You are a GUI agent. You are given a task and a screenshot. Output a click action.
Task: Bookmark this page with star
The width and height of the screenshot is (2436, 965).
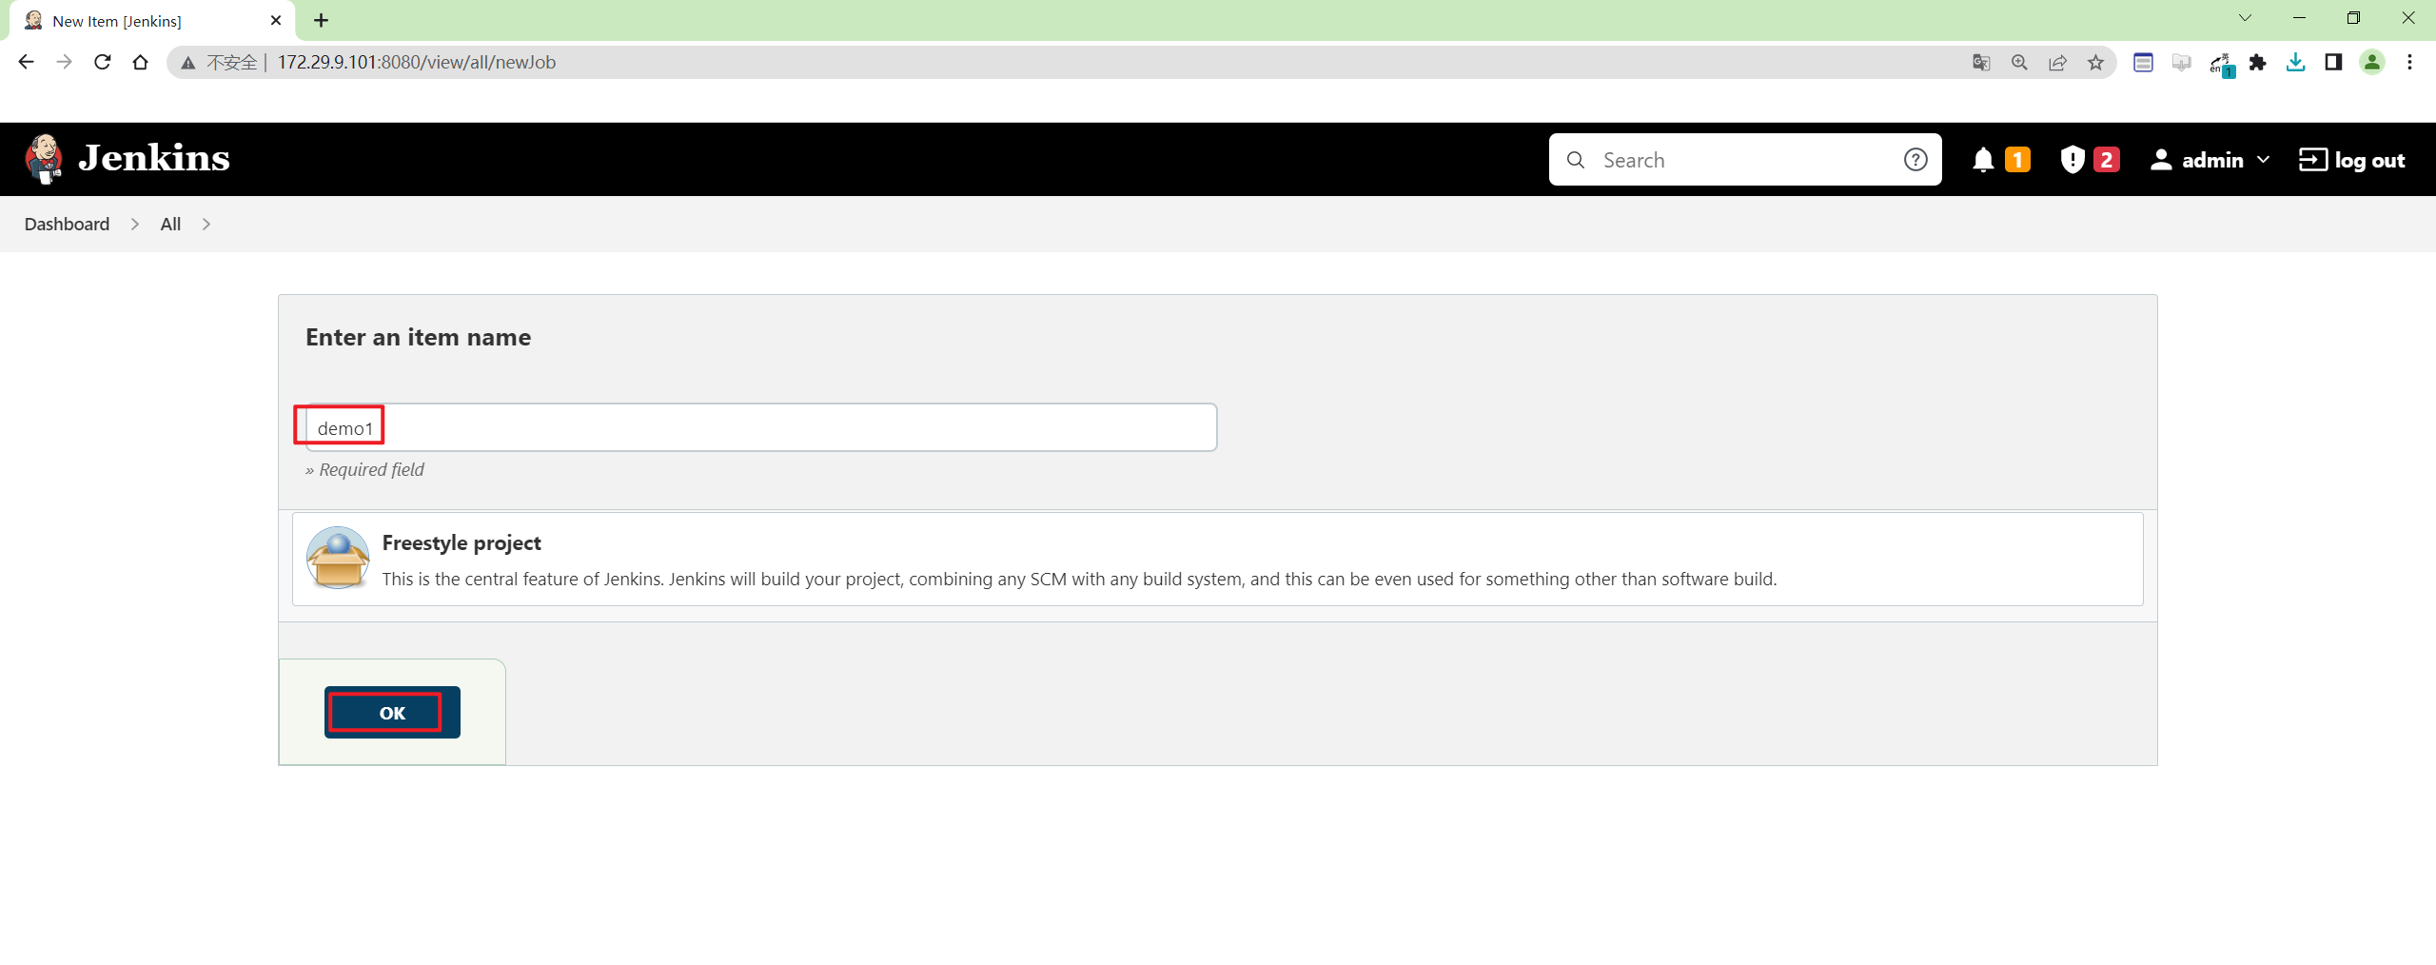coord(2095,62)
